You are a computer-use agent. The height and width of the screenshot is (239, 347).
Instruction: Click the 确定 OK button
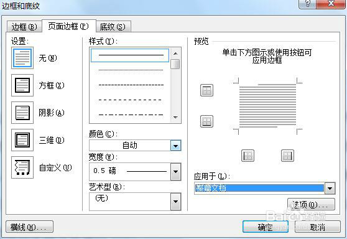265,227
